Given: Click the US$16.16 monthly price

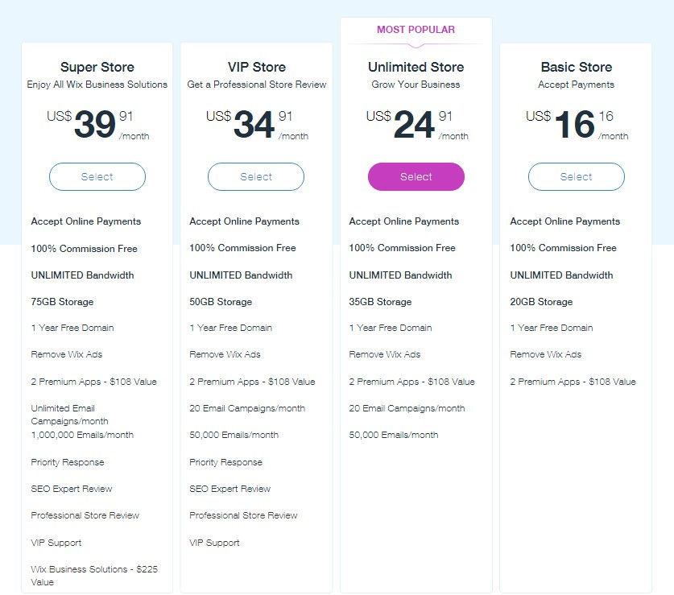Looking at the screenshot, I should 575,125.
